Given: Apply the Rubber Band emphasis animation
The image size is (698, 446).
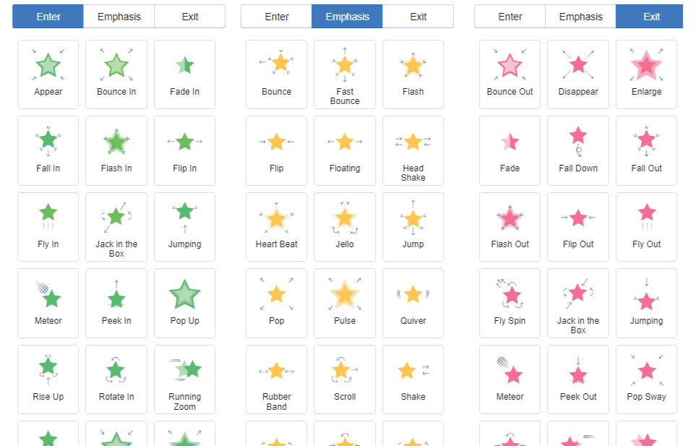Looking at the screenshot, I should [x=277, y=379].
